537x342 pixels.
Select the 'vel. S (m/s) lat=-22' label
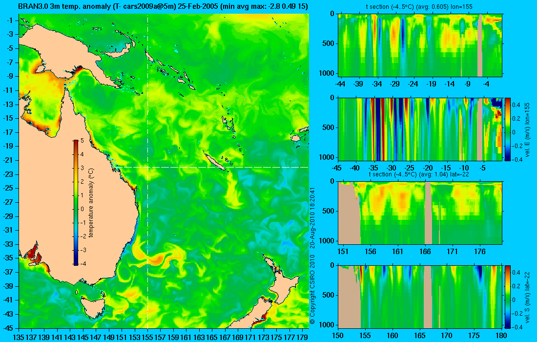[x=528, y=297]
